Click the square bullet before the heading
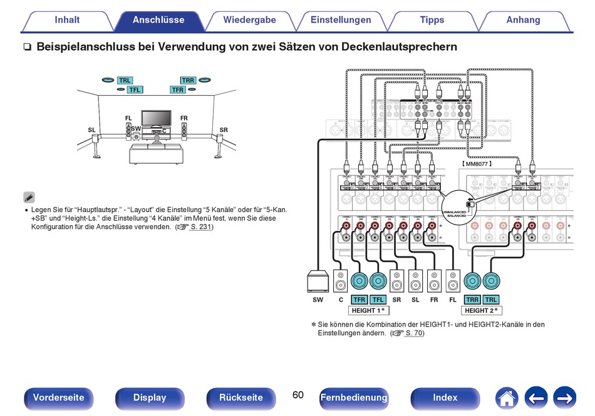 (x=27, y=48)
